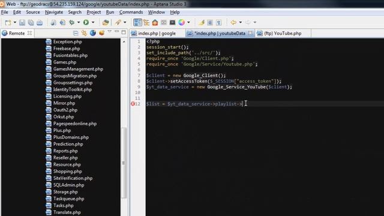
Task: Click the rocket deploy toolbar icon
Action: [x=118, y=23]
